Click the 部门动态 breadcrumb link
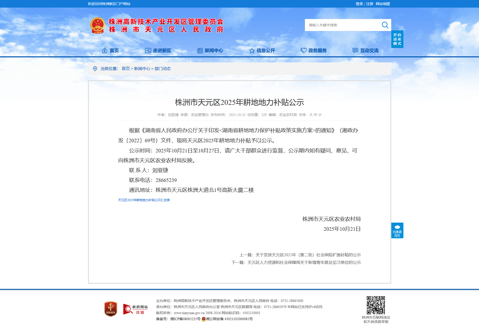Image resolution: width=479 pixels, height=329 pixels. (163, 69)
